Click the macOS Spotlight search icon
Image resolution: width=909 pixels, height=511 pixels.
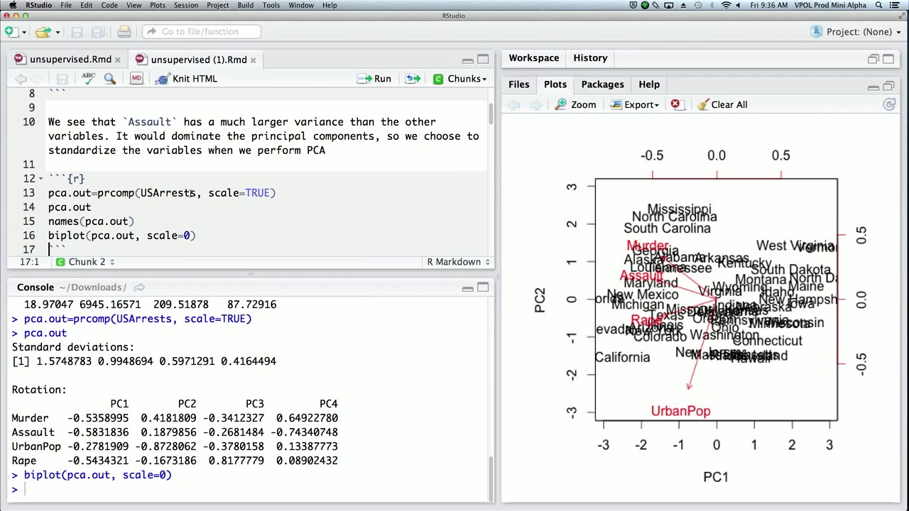[879, 5]
